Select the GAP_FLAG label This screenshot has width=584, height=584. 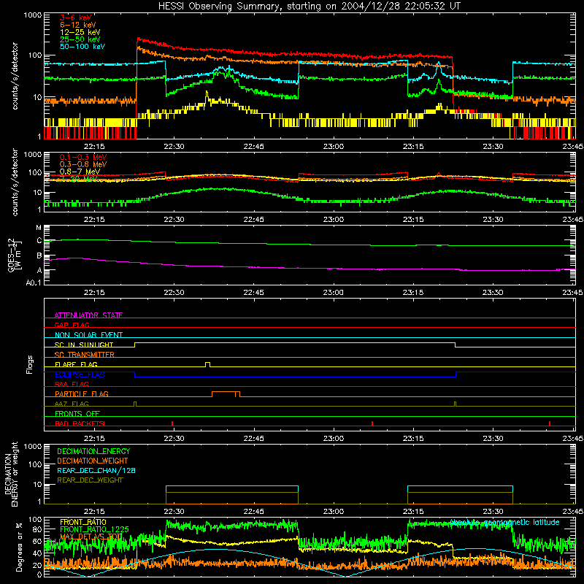click(x=72, y=325)
